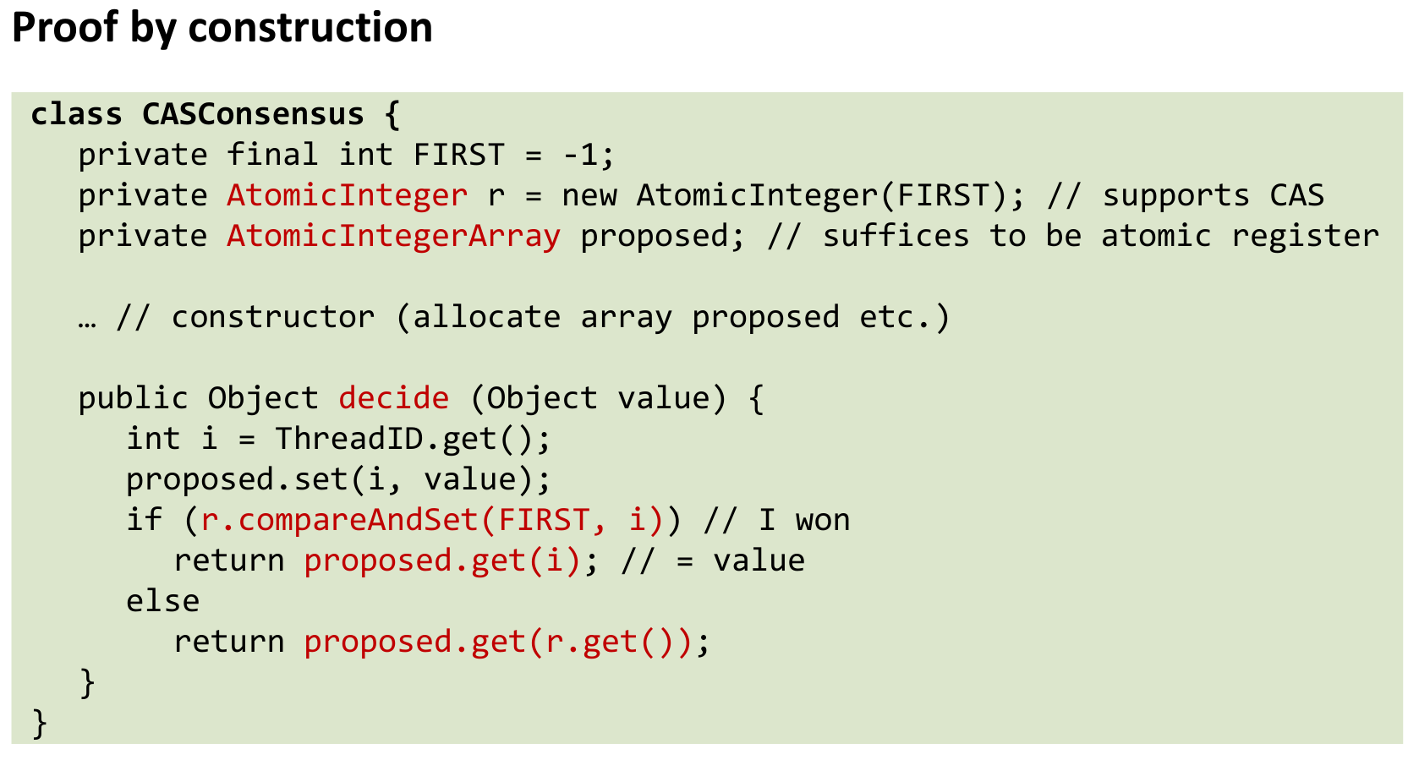Click the red 'proposed.get(i)' expression
Image resolution: width=1419 pixels, height=760 pixels.
tap(442, 560)
